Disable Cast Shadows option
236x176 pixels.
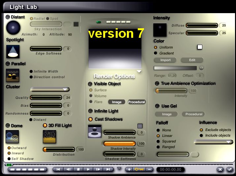pos(90,119)
